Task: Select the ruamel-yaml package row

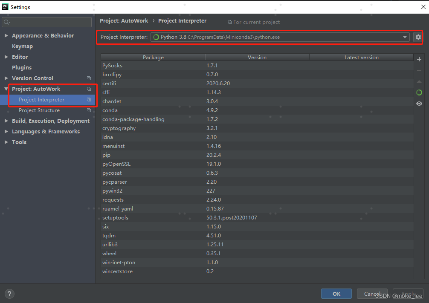Action: coord(257,209)
